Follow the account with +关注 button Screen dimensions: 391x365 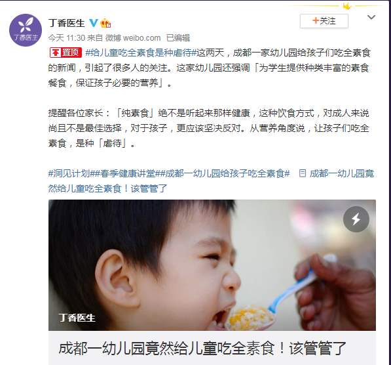click(324, 21)
